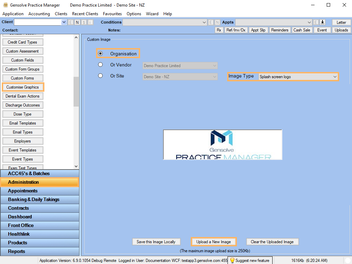Open Customise Graphics in sidebar
352x264 pixels.
23,87
